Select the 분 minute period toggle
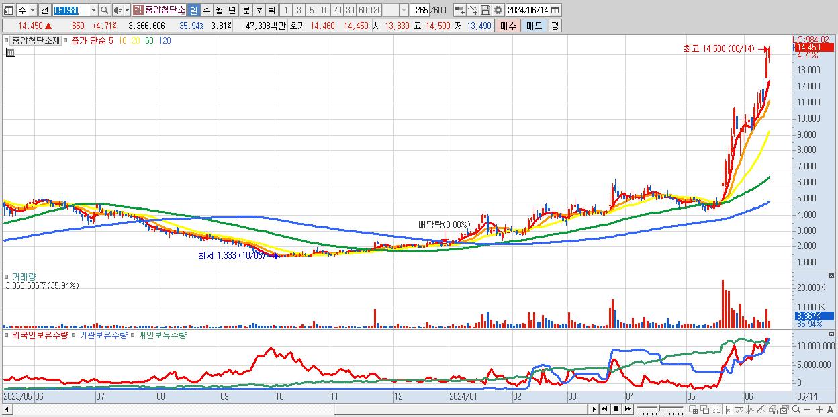 [x=246, y=10]
